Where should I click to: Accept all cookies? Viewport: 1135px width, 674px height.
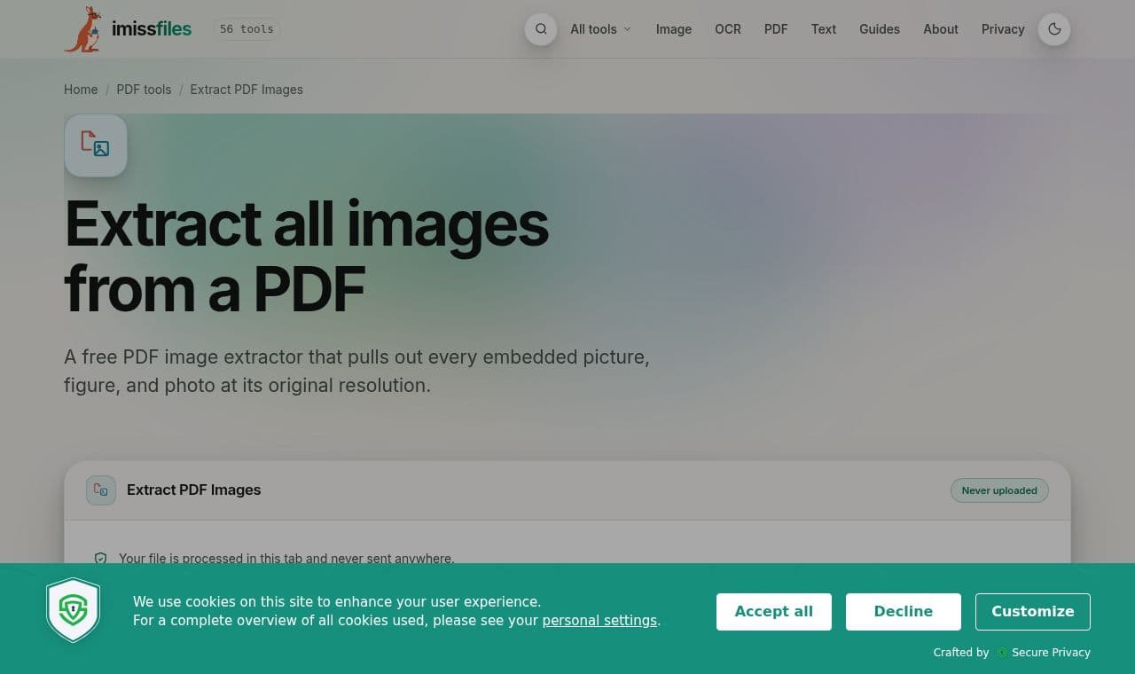(x=774, y=612)
